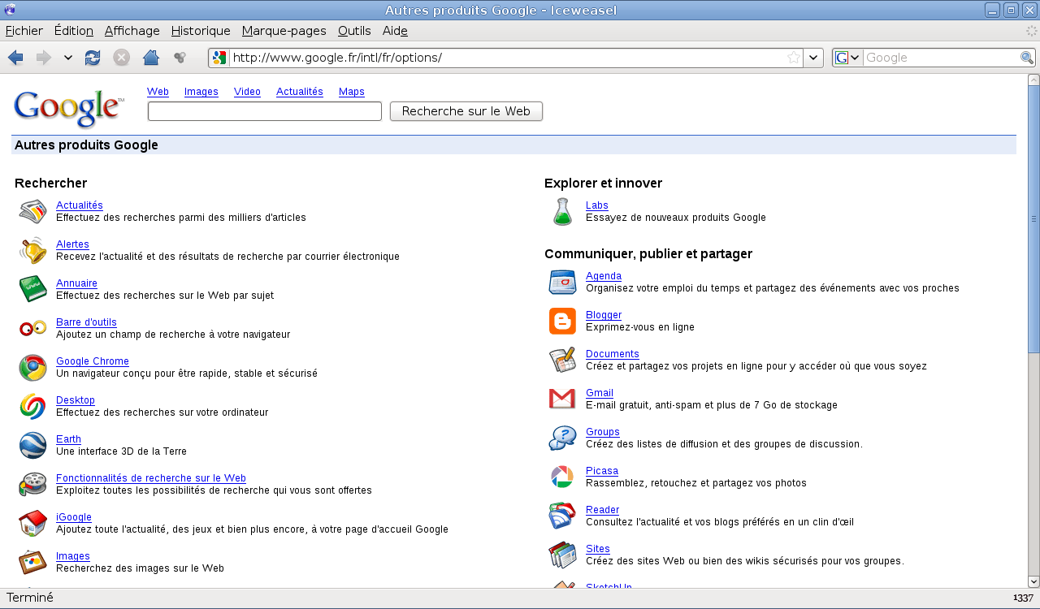Image resolution: width=1040 pixels, height=609 pixels.
Task: Bookmark page with the star icon
Action: pyautogui.click(x=794, y=58)
